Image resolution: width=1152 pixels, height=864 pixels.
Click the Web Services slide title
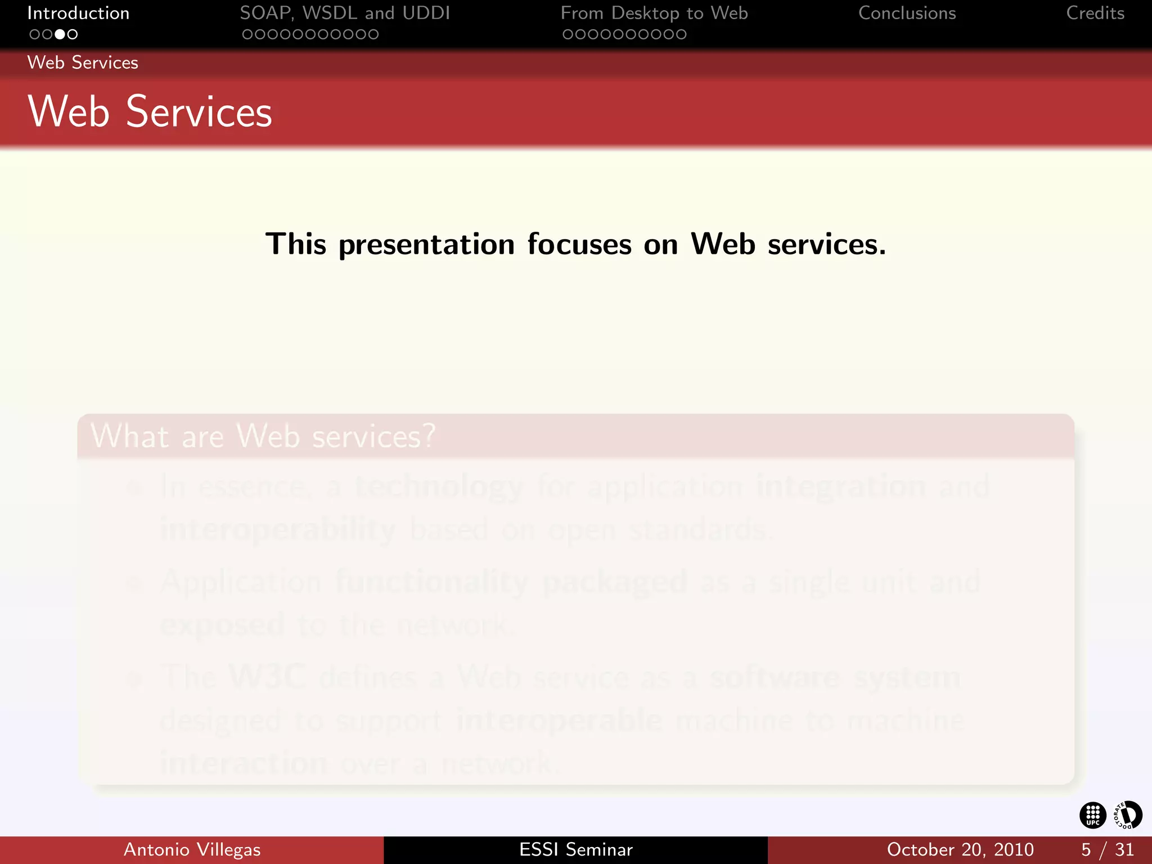point(150,111)
